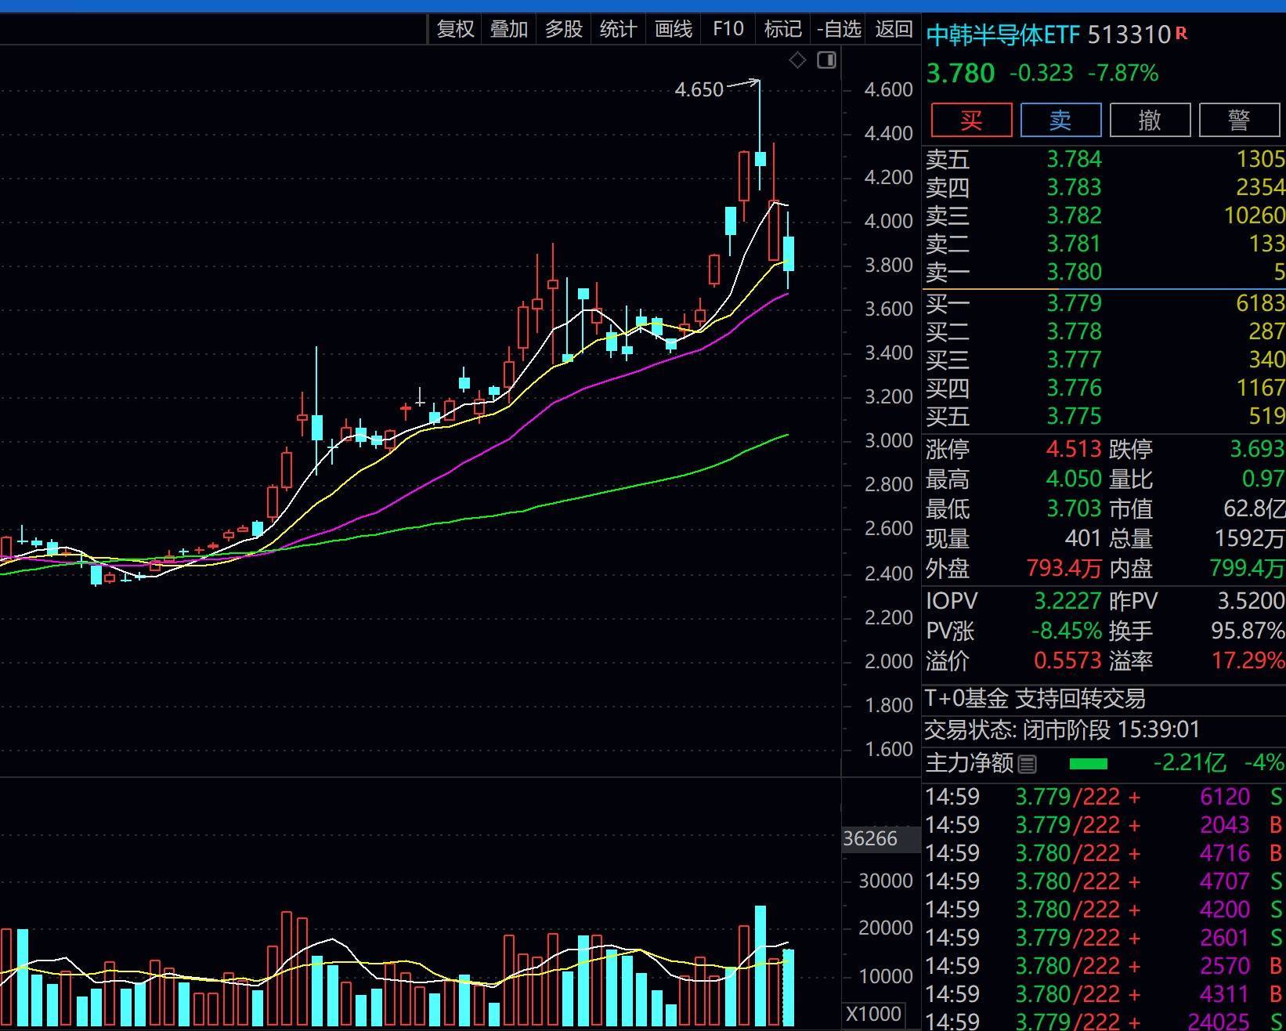Click the 中韩半导体ETF stock name
Image resolution: width=1286 pixels, height=1031 pixels.
1002,35
